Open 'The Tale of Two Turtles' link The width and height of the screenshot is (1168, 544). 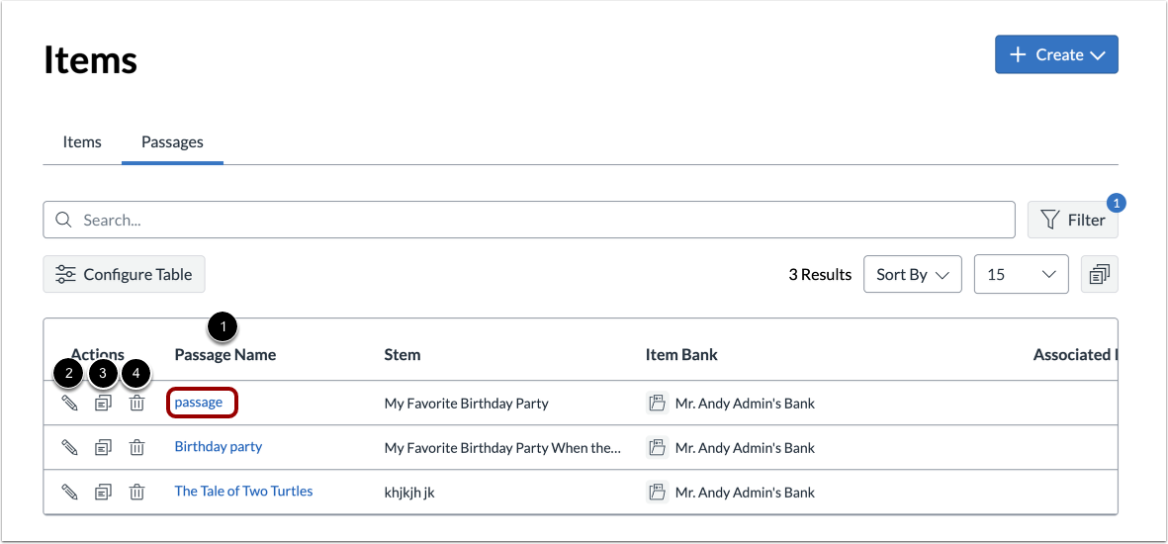[x=243, y=492]
